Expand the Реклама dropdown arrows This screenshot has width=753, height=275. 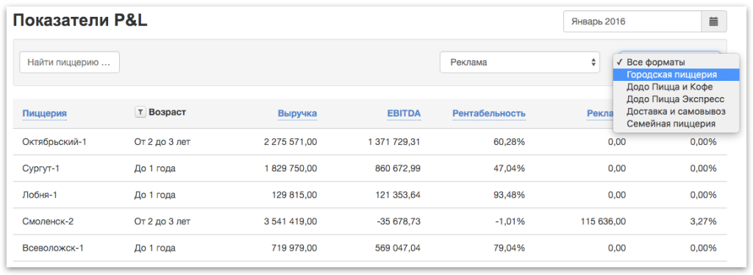coord(593,63)
